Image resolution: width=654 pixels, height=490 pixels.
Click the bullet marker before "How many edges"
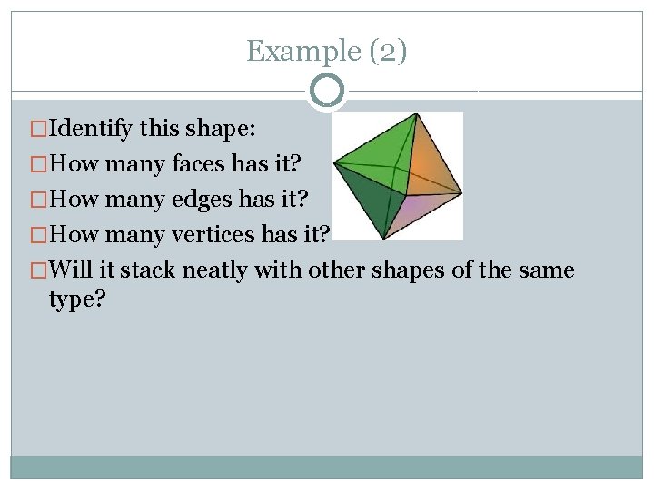coord(38,201)
